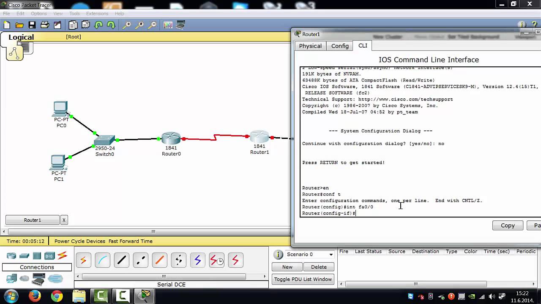The width and height of the screenshot is (541, 304).
Task: Click Toggle PDU List Window button
Action: pos(303,279)
